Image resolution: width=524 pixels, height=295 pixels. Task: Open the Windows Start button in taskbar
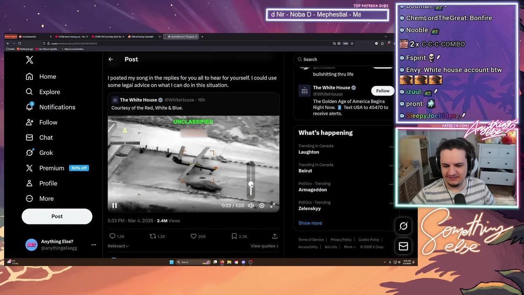pos(172,262)
